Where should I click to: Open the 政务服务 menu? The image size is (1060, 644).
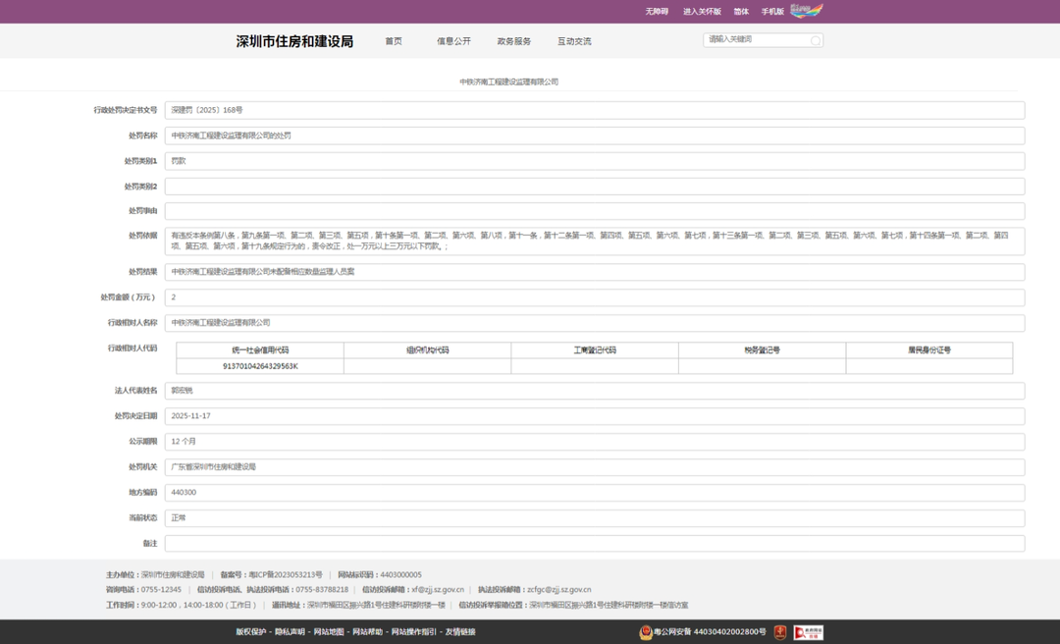[514, 41]
